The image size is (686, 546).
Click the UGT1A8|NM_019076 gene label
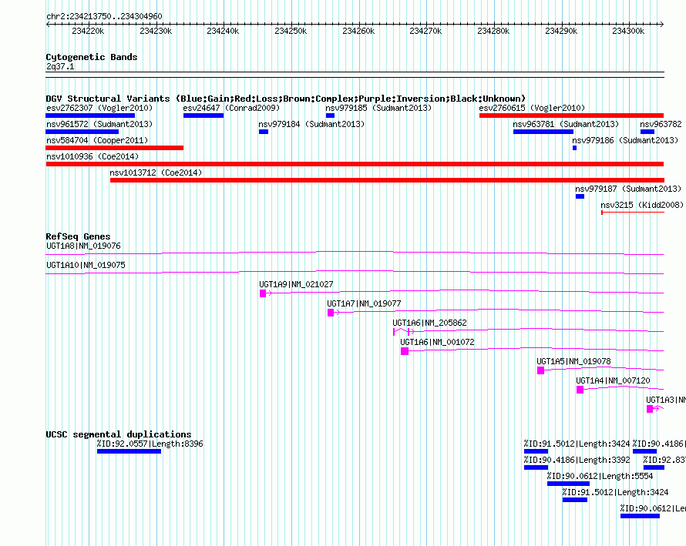[x=83, y=246]
